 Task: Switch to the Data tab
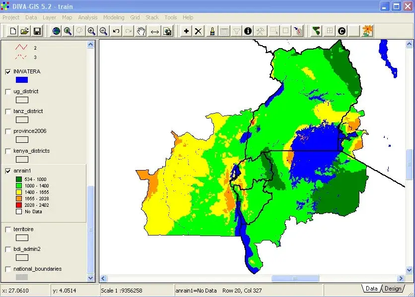[x=371, y=289]
